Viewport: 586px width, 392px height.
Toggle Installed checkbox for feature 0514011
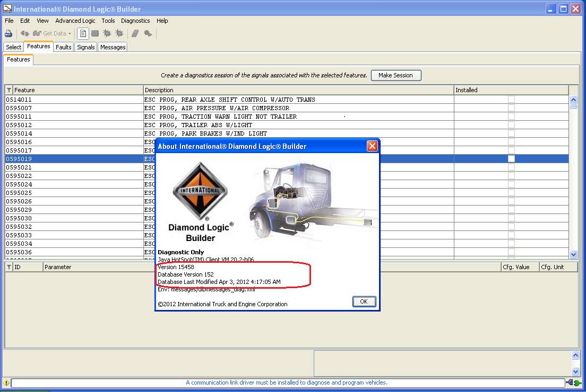coord(511,100)
